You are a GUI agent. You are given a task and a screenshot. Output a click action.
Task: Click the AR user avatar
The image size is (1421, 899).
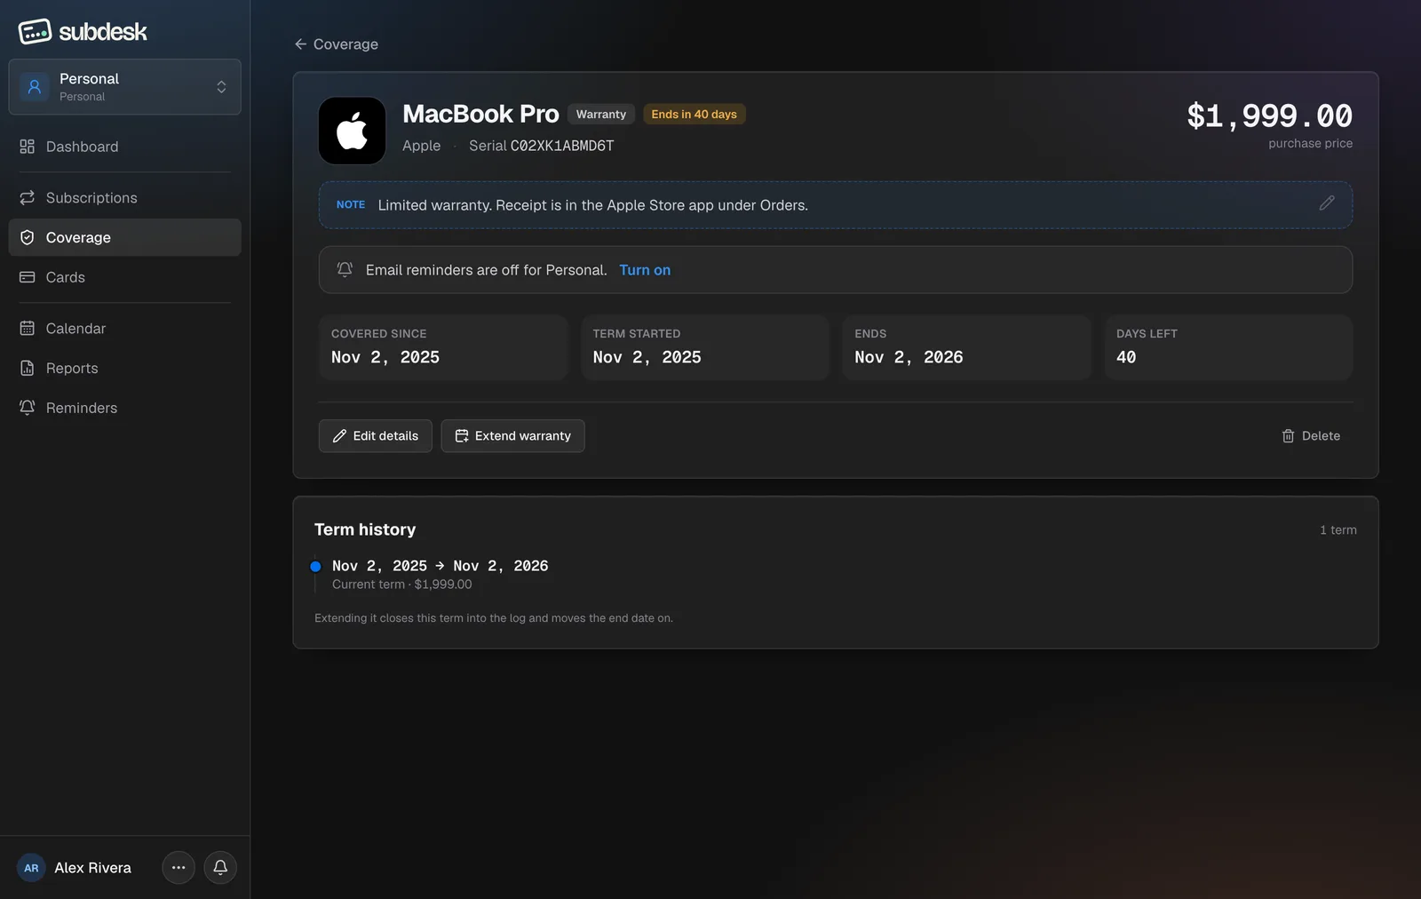pos(31,868)
